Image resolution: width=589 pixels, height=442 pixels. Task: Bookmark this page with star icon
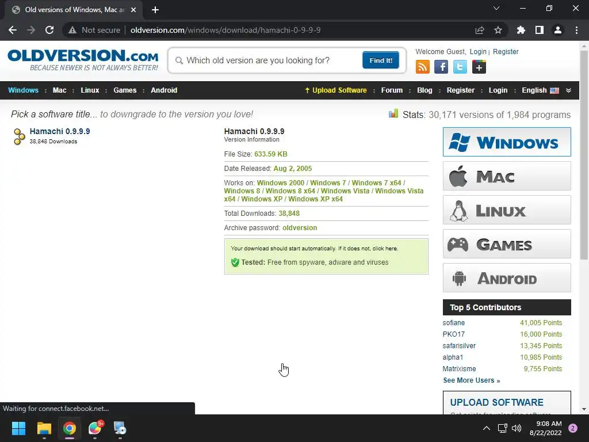pyautogui.click(x=498, y=30)
